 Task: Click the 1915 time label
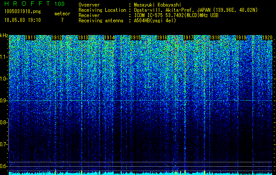(136, 38)
